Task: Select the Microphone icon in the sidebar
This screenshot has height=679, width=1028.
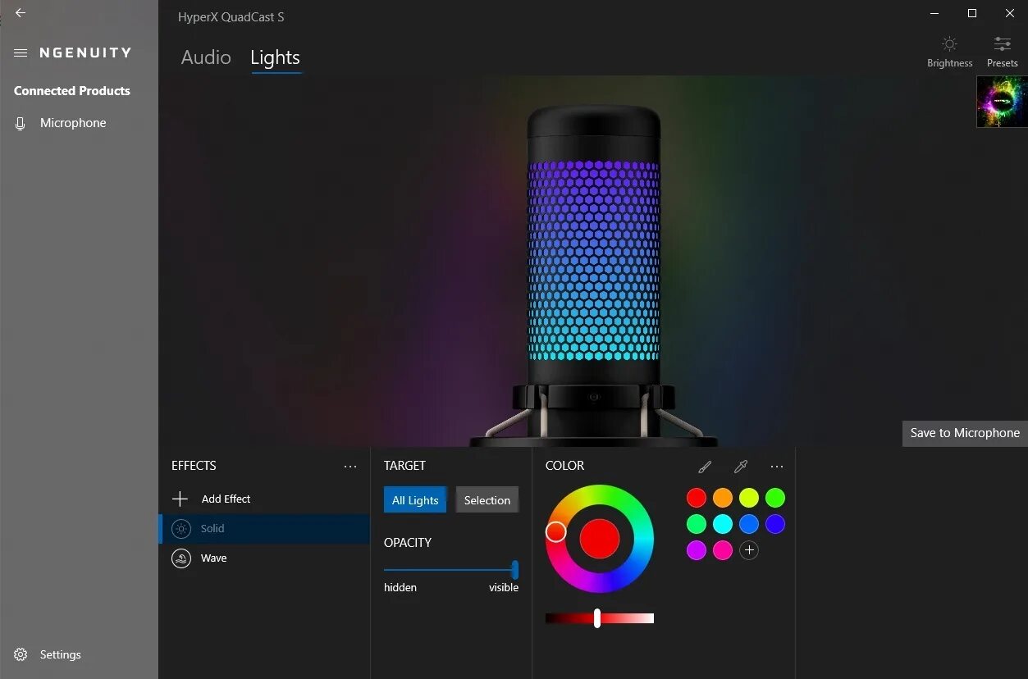Action: tap(21, 123)
